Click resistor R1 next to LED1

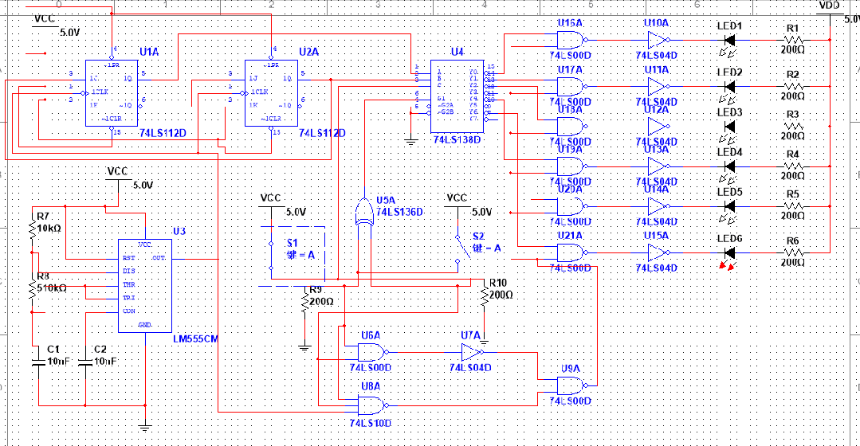point(792,40)
